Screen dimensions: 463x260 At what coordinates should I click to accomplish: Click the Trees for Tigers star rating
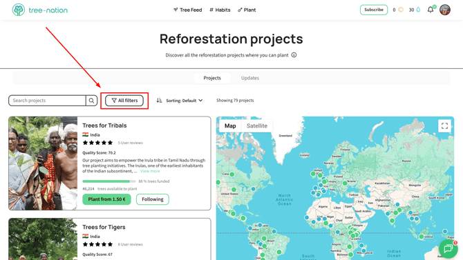[x=97, y=244]
